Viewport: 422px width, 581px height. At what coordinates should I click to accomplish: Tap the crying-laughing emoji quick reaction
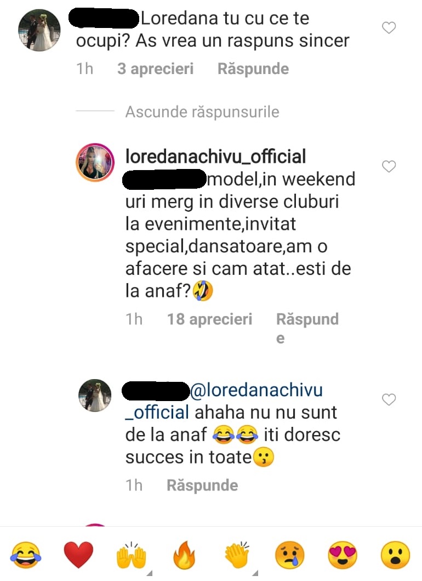25,556
